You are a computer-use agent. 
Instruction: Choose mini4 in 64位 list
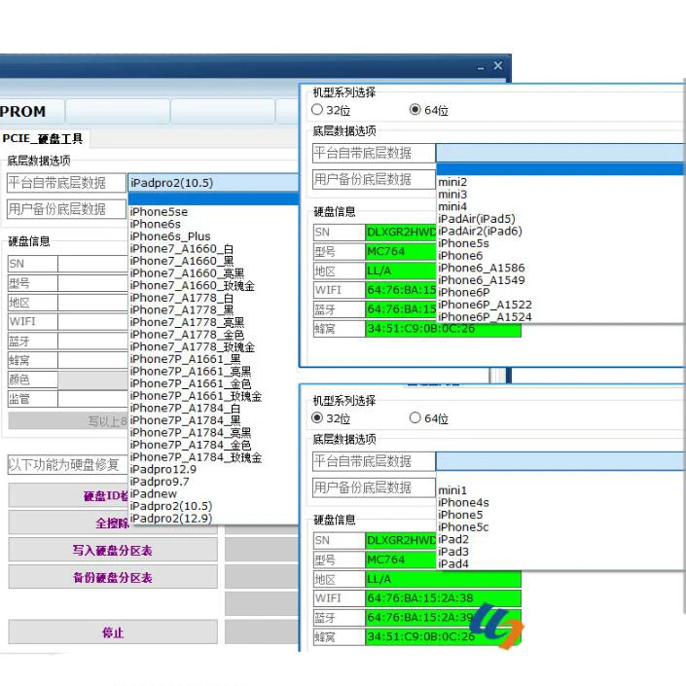click(x=452, y=206)
